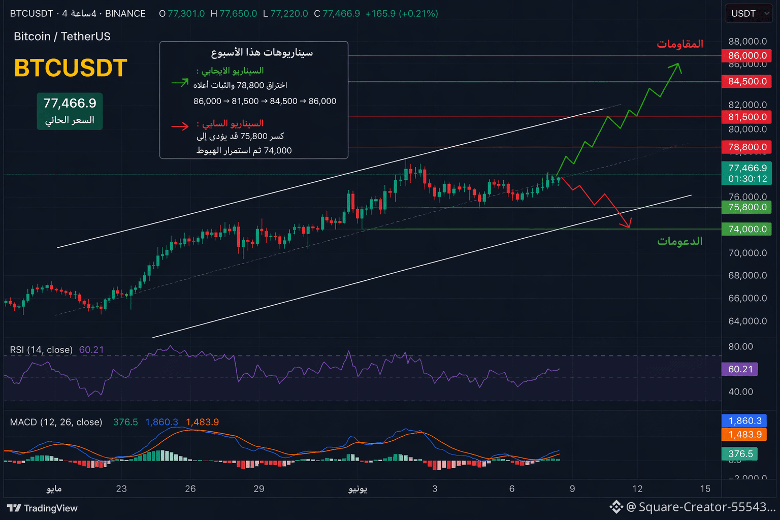Click the 9 date axis label
This screenshot has height=520, width=780.
coord(572,489)
